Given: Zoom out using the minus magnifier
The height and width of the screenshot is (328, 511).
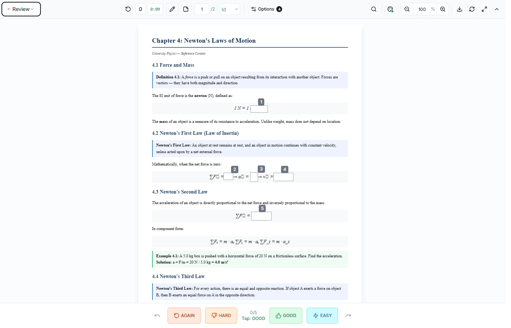Looking at the screenshot, I should coord(407,9).
